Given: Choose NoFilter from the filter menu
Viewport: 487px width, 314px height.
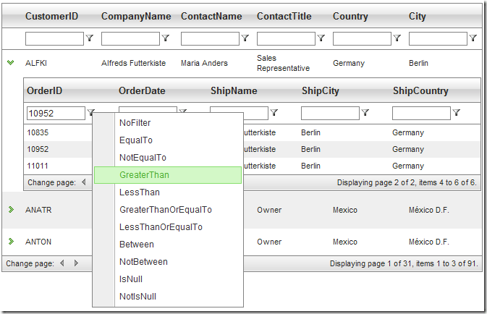Looking at the screenshot, I should coord(135,123).
